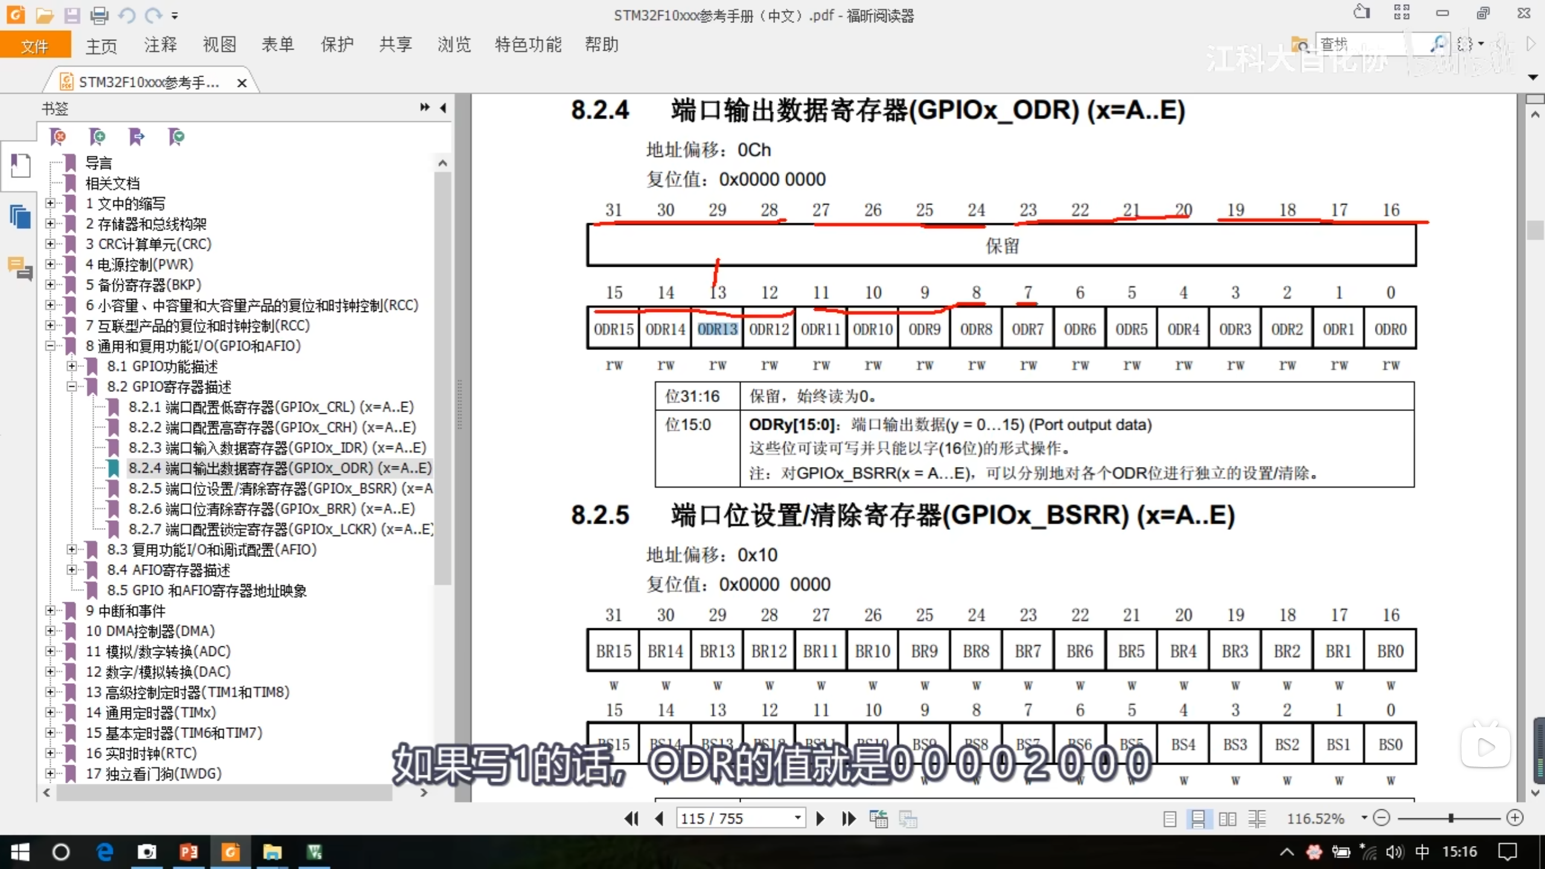Image resolution: width=1545 pixels, height=869 pixels.
Task: Open the pages thumbnail panel icon
Action: (20, 216)
